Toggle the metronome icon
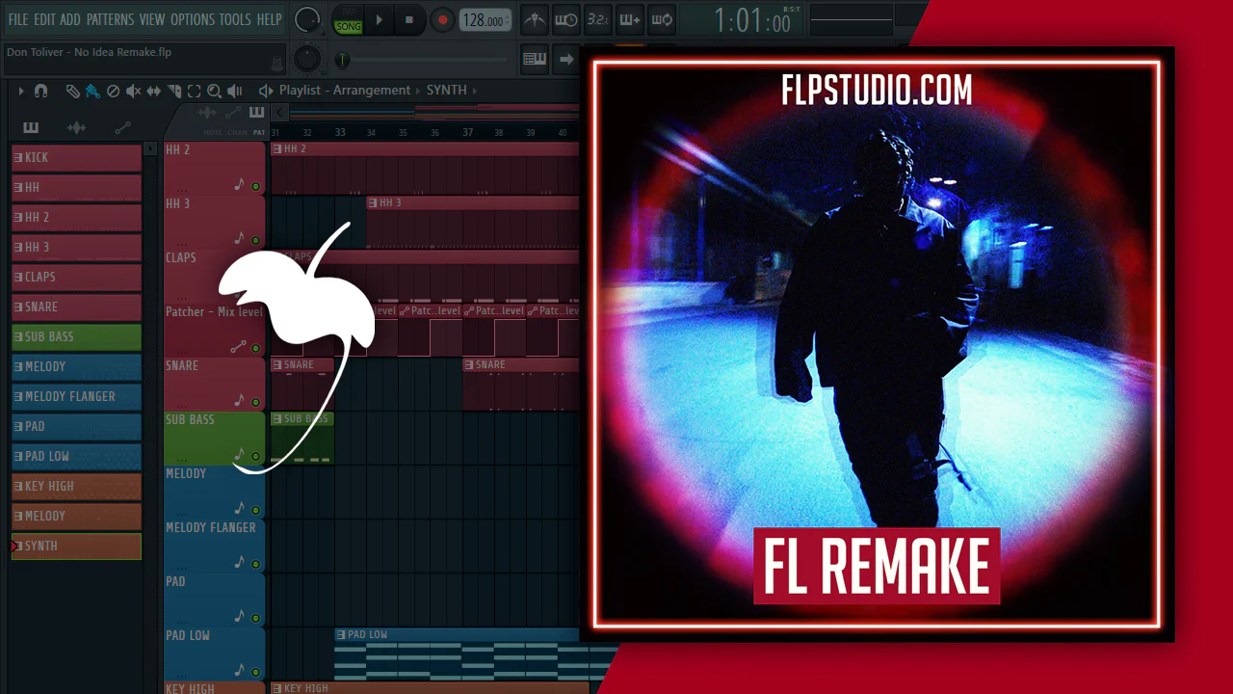 pyautogui.click(x=535, y=19)
